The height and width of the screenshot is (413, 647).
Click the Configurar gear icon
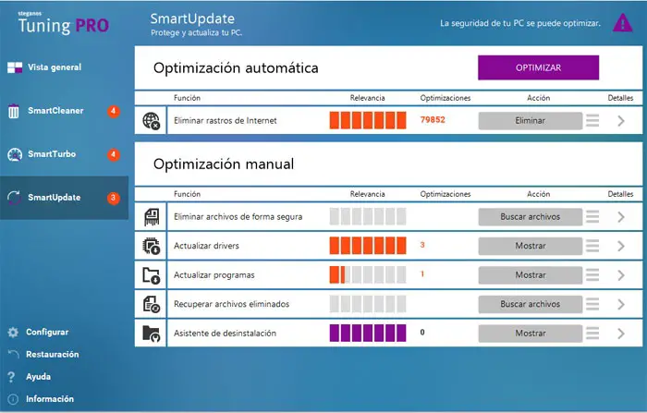tap(13, 332)
